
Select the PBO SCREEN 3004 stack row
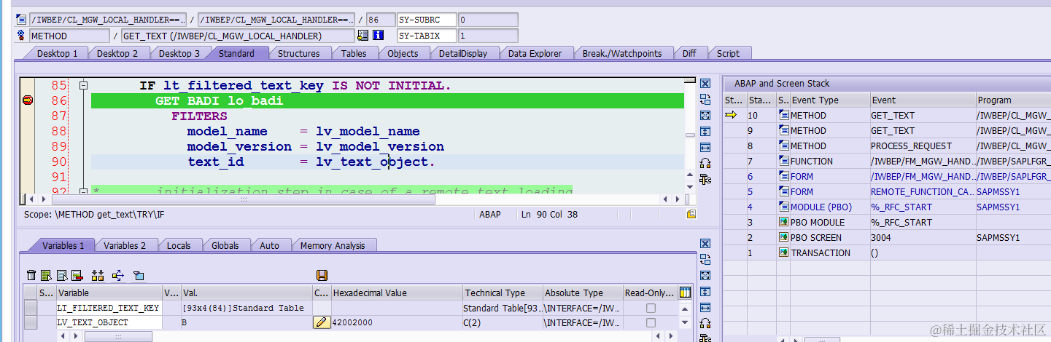(x=887, y=237)
